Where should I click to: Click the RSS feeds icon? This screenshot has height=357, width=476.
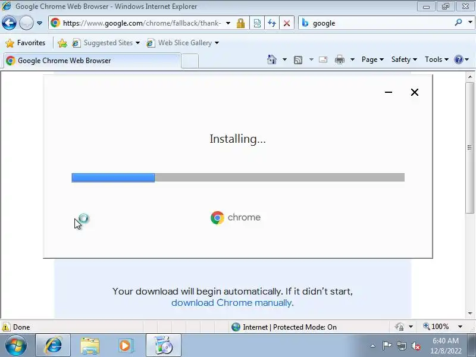pos(298,60)
